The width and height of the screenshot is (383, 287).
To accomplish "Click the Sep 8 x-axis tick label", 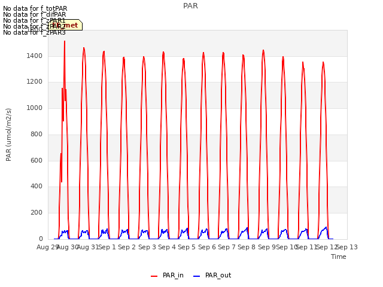I will (247, 247).
